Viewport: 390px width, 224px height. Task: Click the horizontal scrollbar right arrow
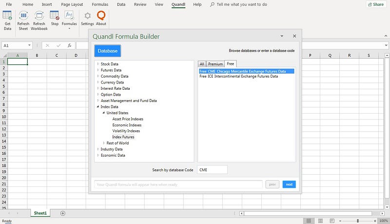click(x=382, y=213)
